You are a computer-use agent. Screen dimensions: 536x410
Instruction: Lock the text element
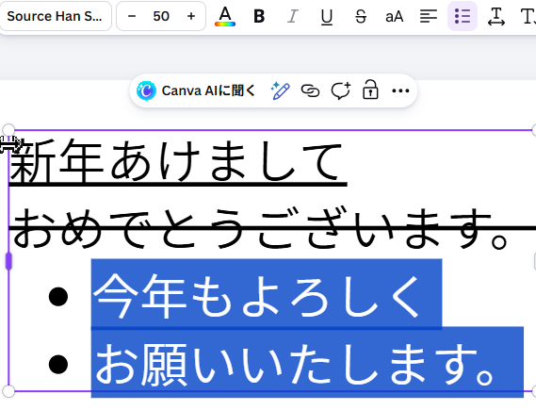click(x=370, y=90)
